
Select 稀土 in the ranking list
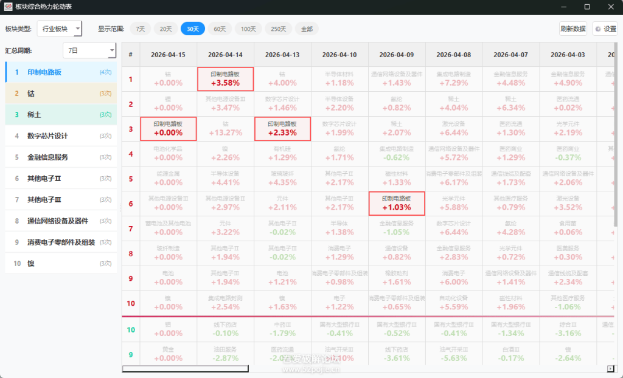point(61,115)
